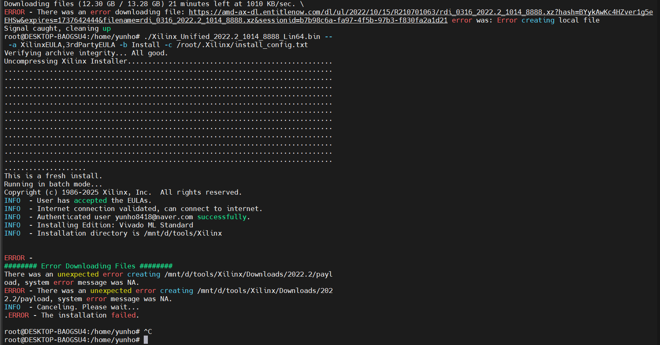Click 'This is a fresh install.' line
The image size is (660, 345).
pyautogui.click(x=53, y=176)
